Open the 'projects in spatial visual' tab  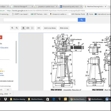click(x=46, y=7)
